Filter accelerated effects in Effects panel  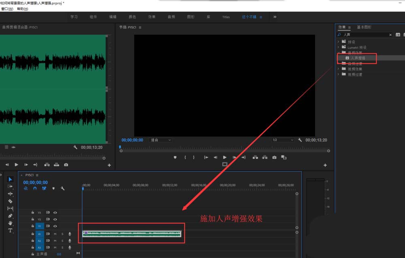(x=398, y=34)
